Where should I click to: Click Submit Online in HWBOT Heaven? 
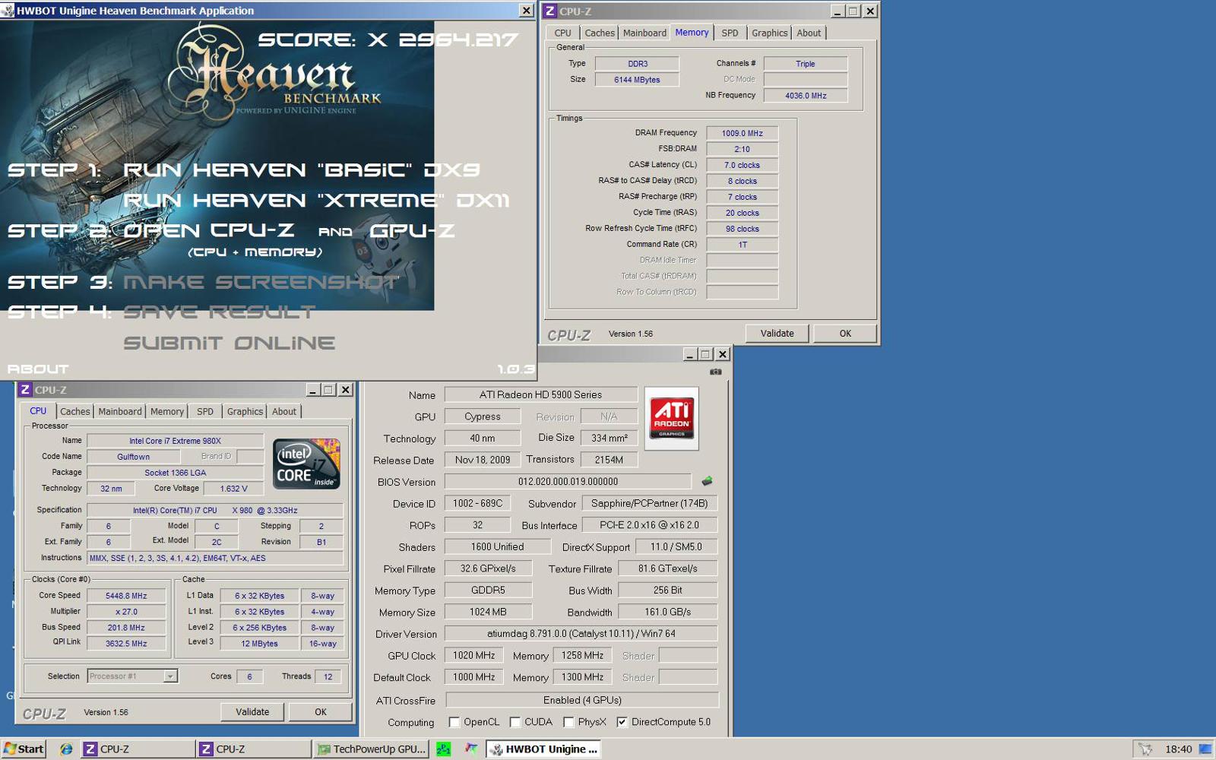pos(229,343)
